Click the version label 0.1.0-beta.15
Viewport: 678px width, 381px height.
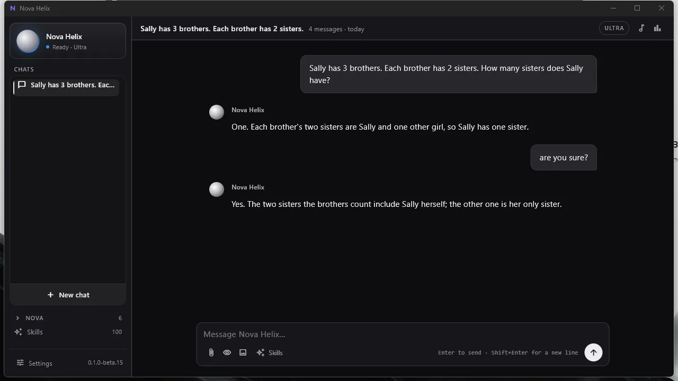(105, 362)
